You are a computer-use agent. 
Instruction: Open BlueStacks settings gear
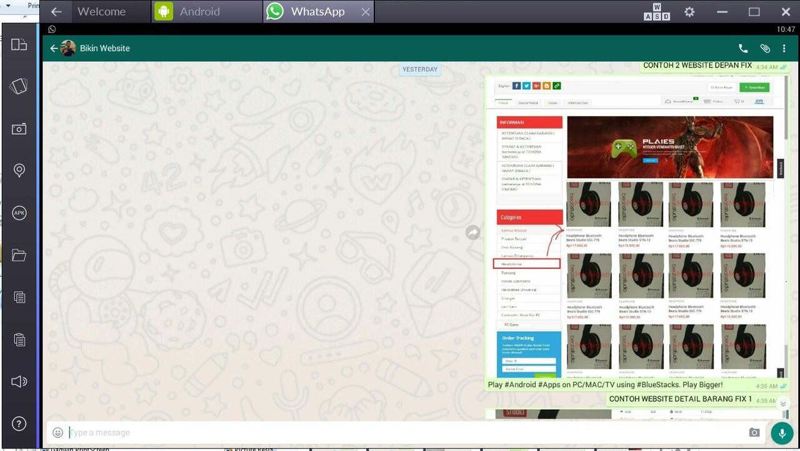coord(689,12)
